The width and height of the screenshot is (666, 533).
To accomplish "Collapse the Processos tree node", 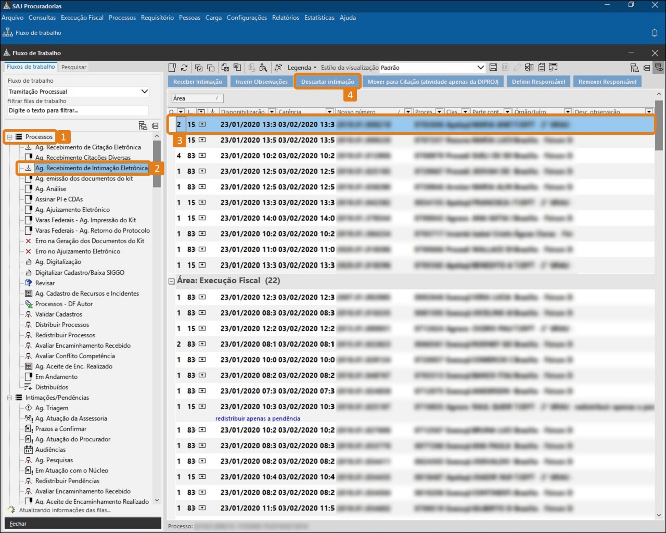I will click(x=9, y=137).
